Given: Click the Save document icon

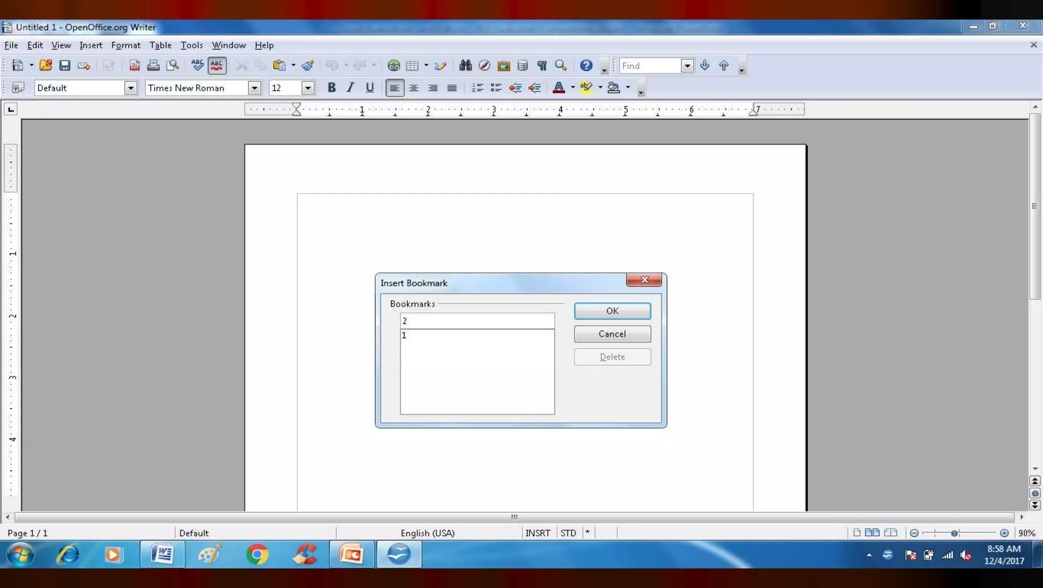Looking at the screenshot, I should 65,66.
